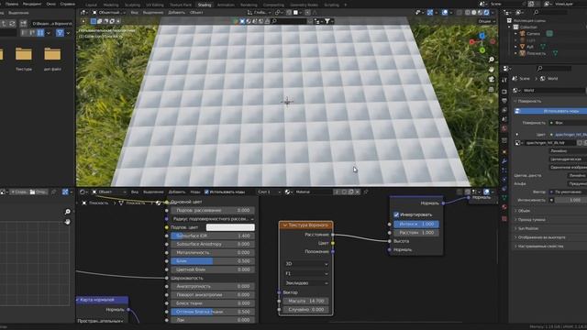Open the Animation workspace tab
The image size is (587, 330).
[x=226, y=5]
